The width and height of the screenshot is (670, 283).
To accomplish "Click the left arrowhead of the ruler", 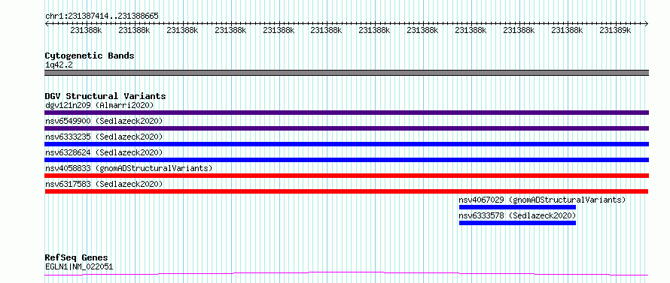I will coord(47,24).
